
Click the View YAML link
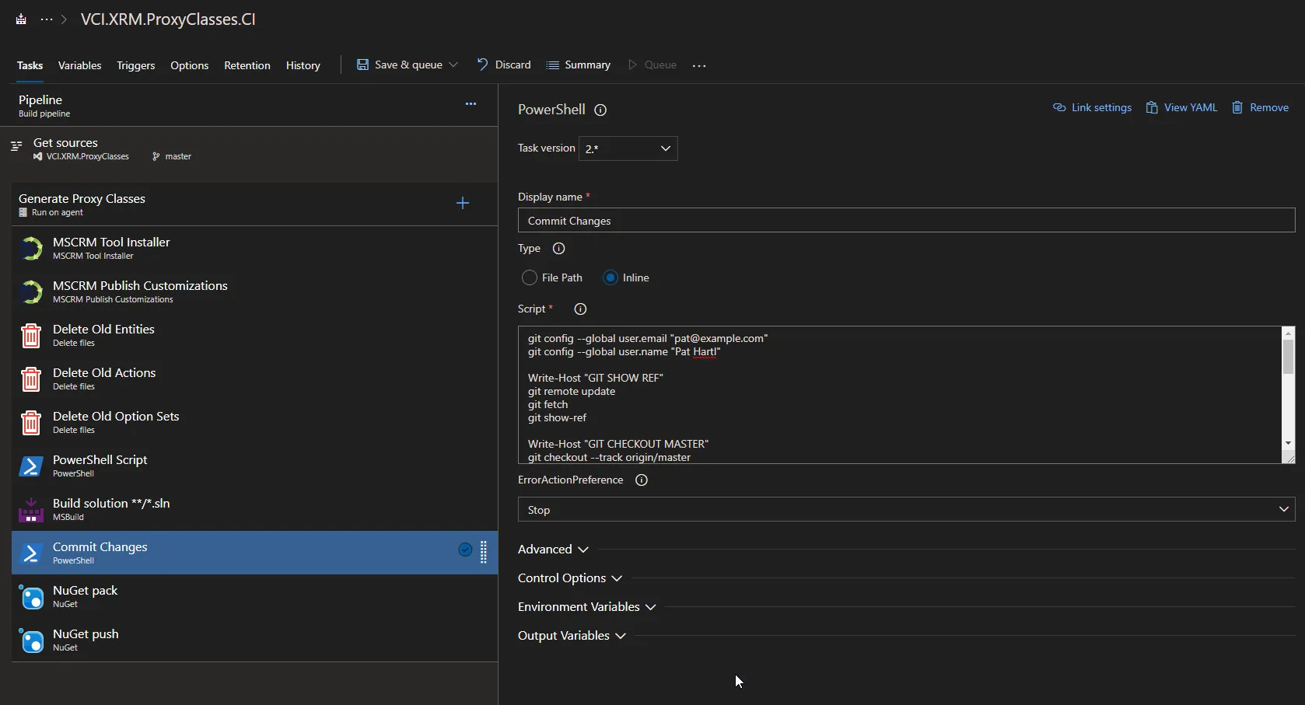click(x=1181, y=108)
